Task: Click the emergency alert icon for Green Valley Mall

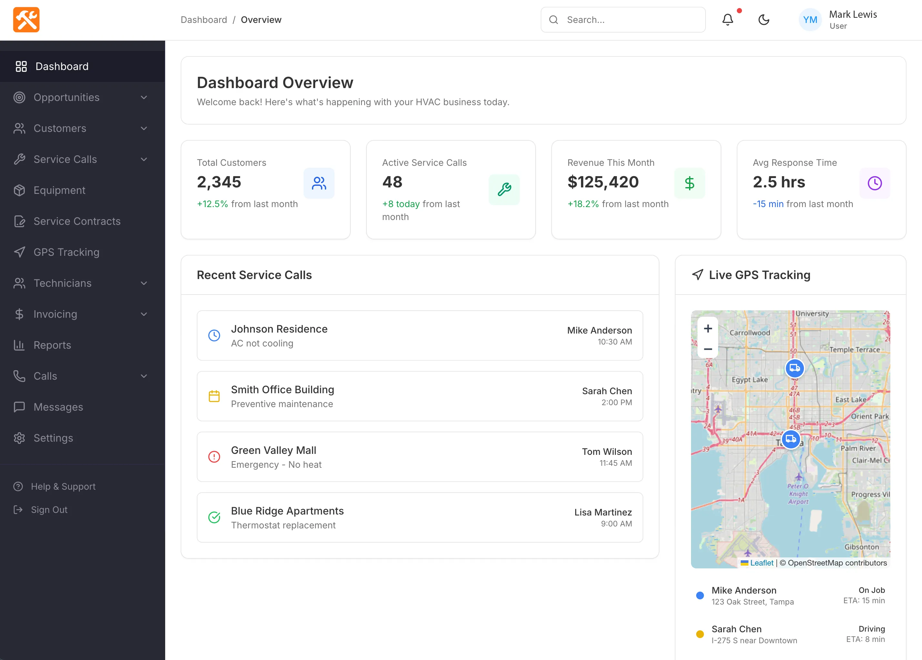Action: [215, 457]
